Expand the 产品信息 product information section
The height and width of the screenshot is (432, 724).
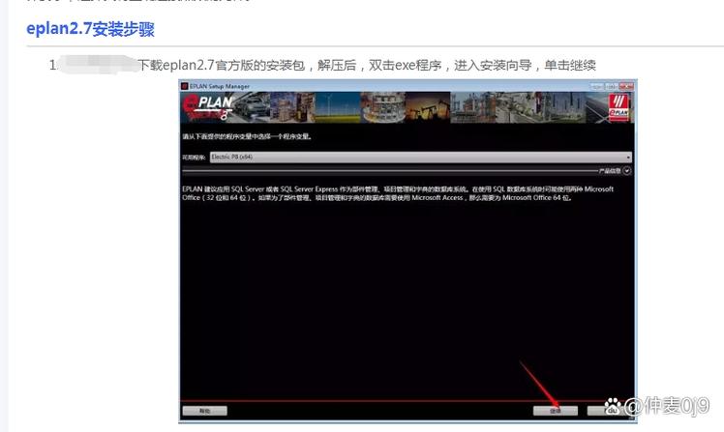[x=626, y=171]
